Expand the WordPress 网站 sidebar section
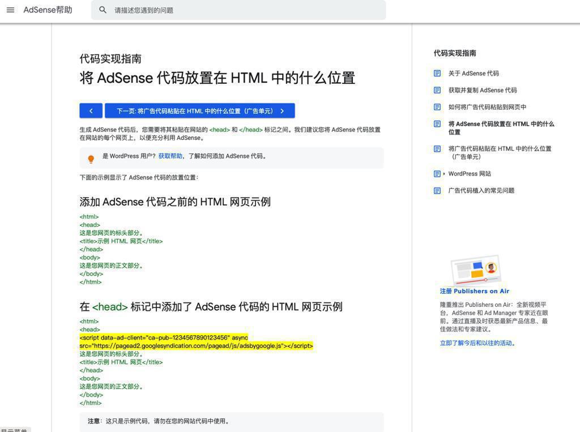The width and height of the screenshot is (580, 432). click(x=470, y=173)
